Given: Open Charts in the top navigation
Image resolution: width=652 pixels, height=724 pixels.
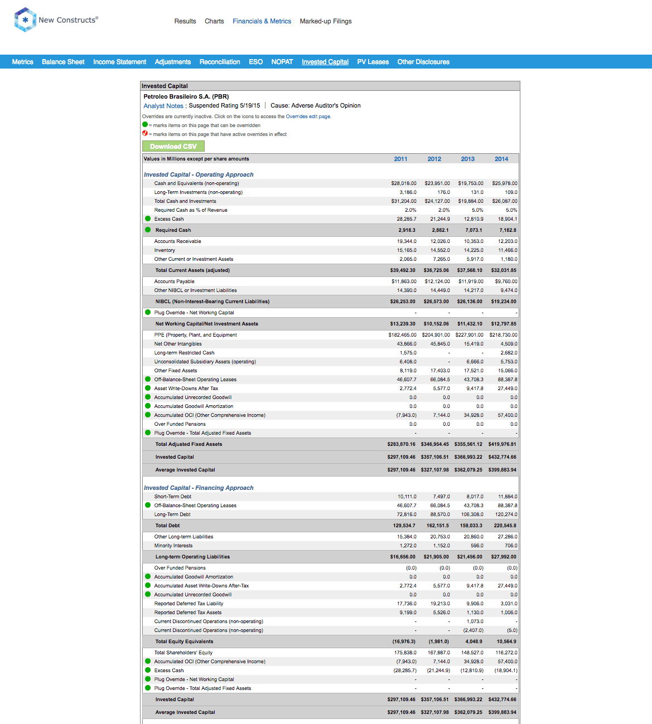Looking at the screenshot, I should [214, 21].
